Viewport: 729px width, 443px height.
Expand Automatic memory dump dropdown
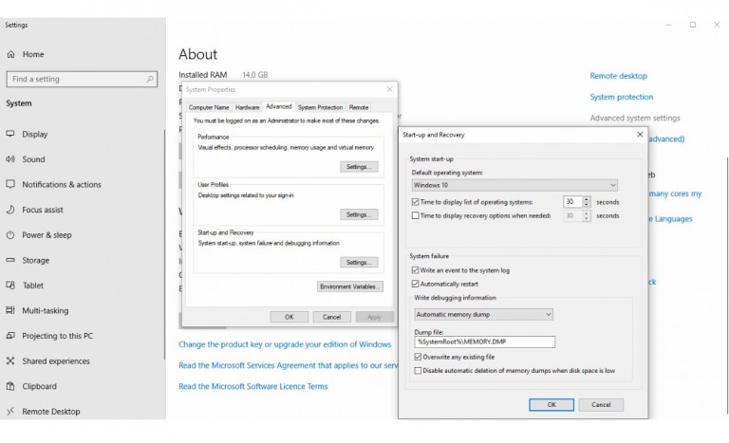point(483,314)
